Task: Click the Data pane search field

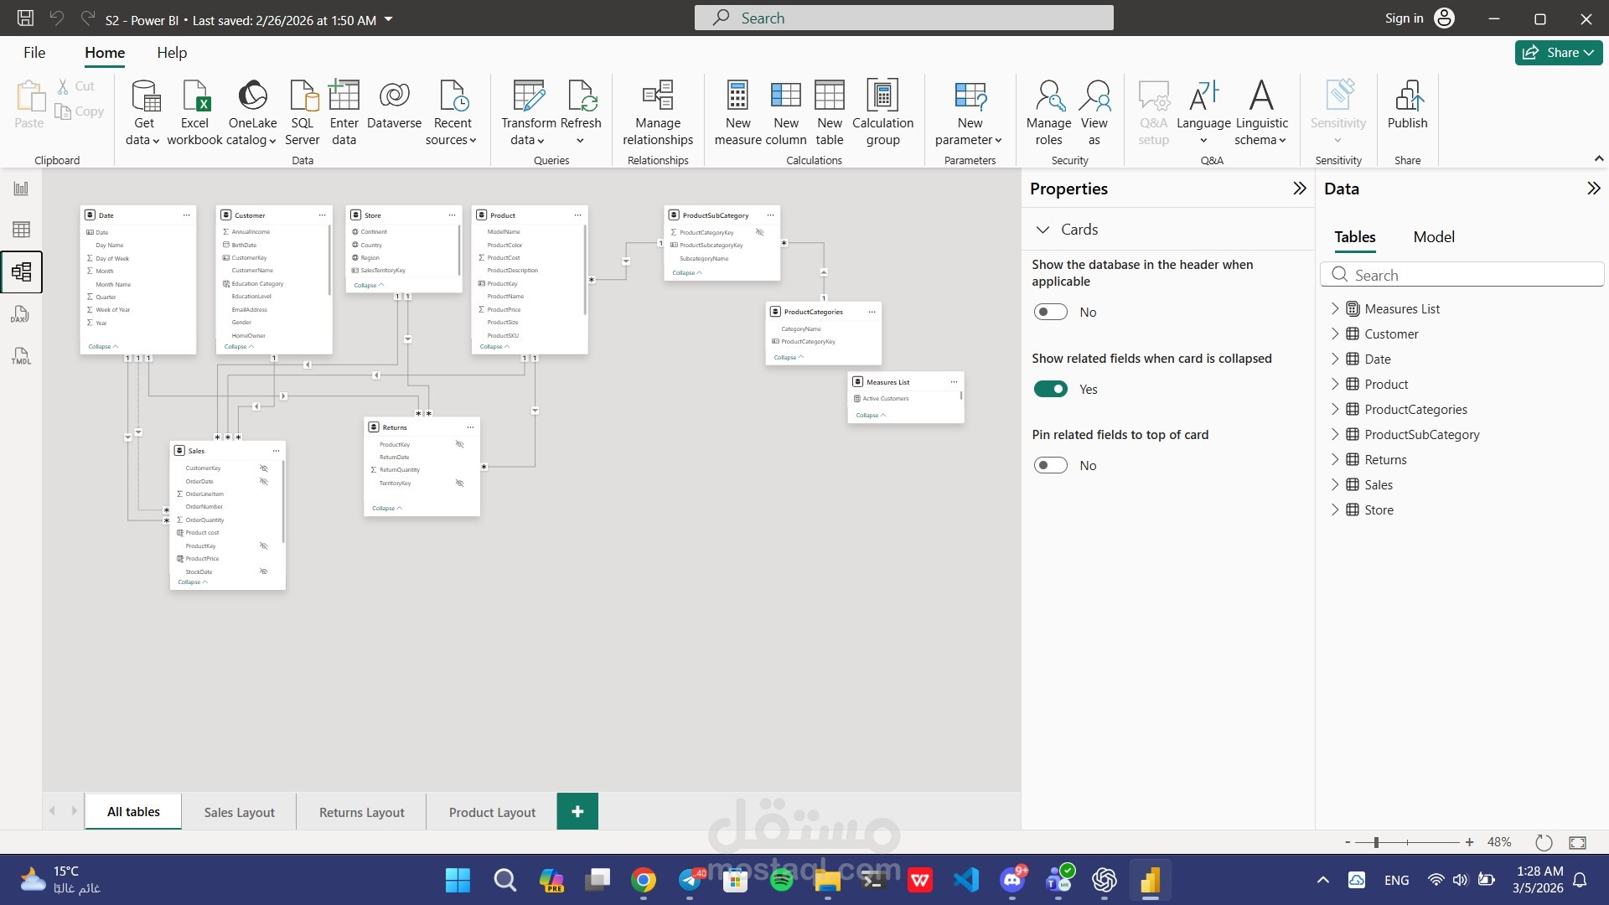Action: coord(1462,274)
